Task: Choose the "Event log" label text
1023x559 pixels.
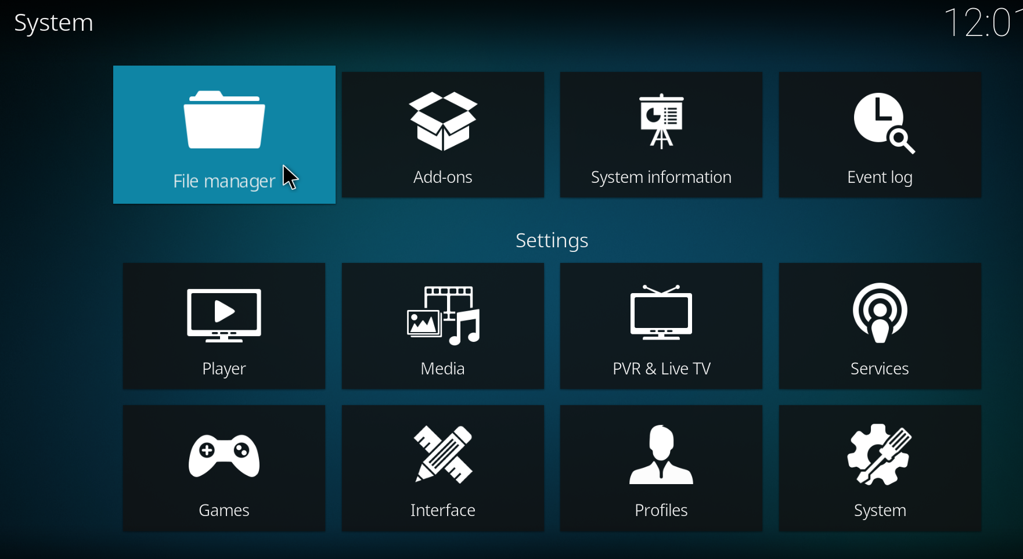Action: click(880, 177)
